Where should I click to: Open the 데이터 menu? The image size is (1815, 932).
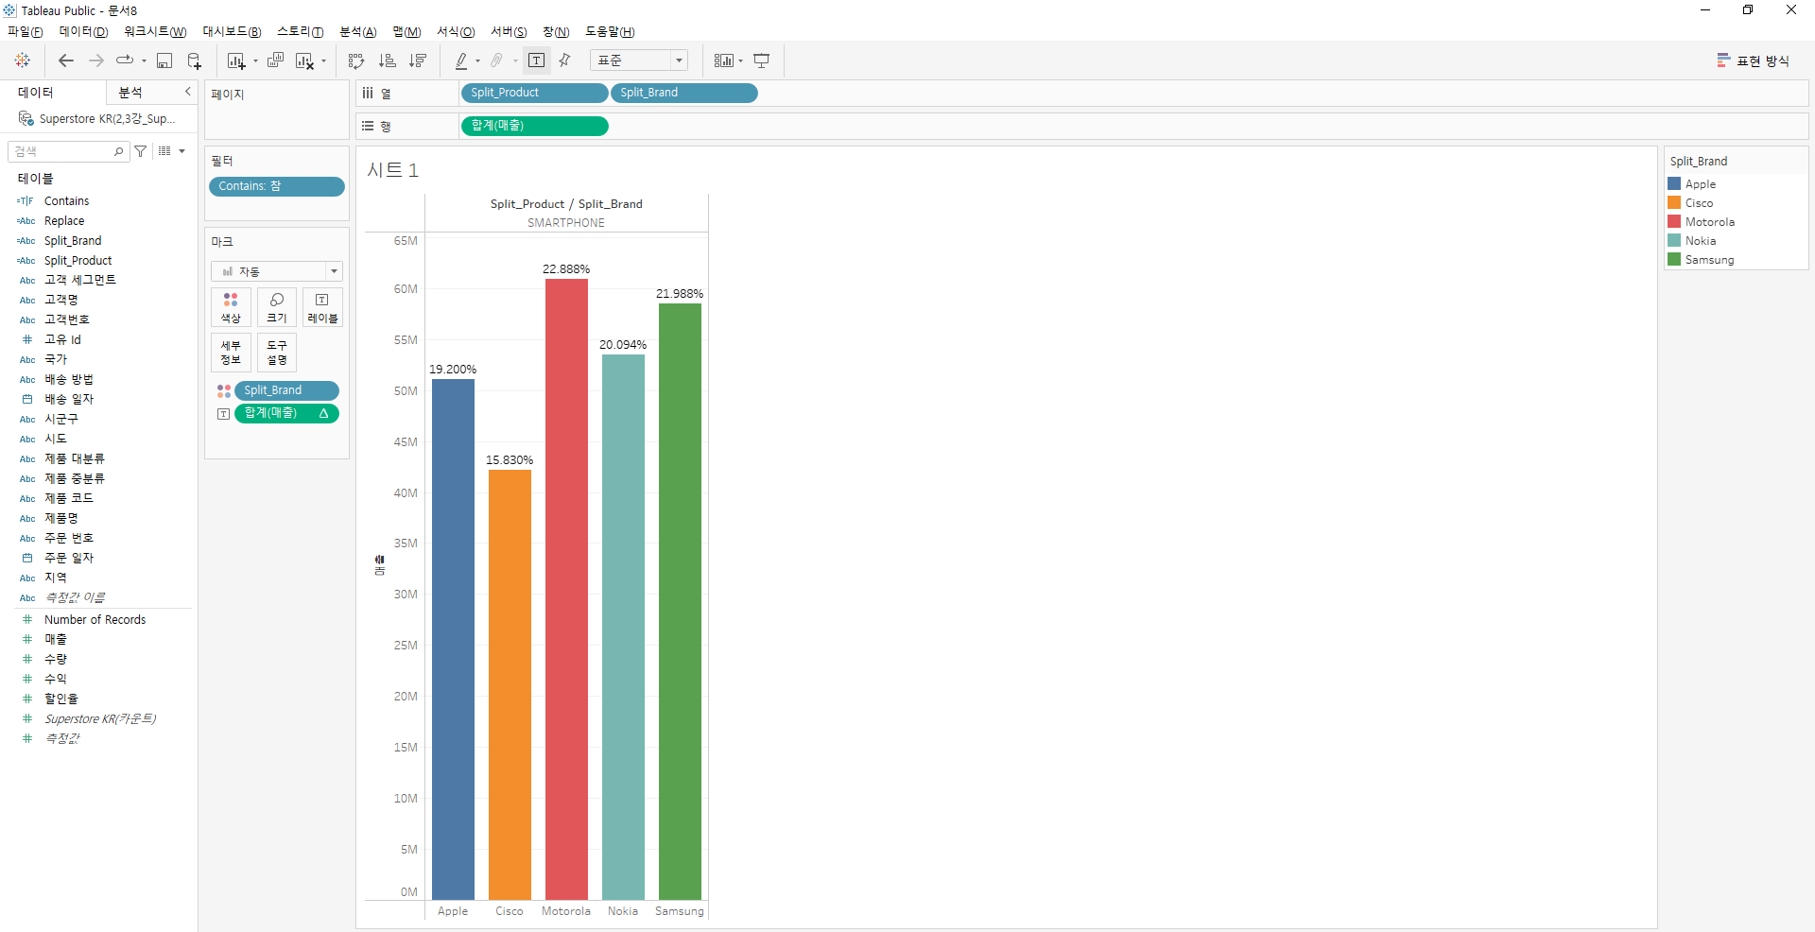click(83, 32)
